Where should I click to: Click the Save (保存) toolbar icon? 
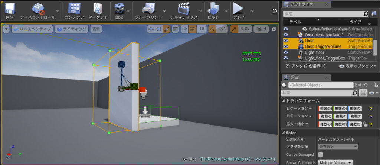point(10,9)
